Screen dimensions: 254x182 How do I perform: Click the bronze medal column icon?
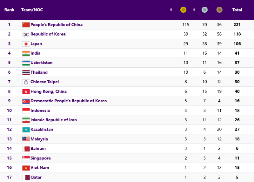point(219,10)
